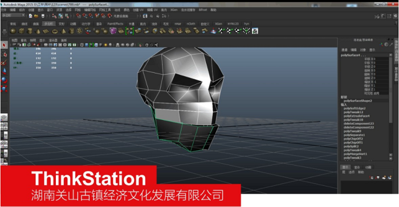Select polySurfaceShape2 under Shapes
The image size is (399, 207).
(x=358, y=101)
